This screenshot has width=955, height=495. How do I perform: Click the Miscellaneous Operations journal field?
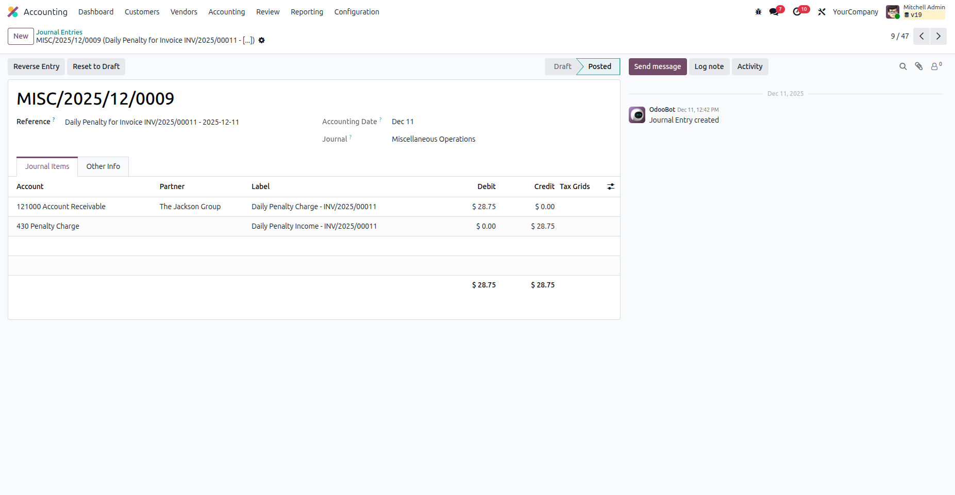(433, 139)
